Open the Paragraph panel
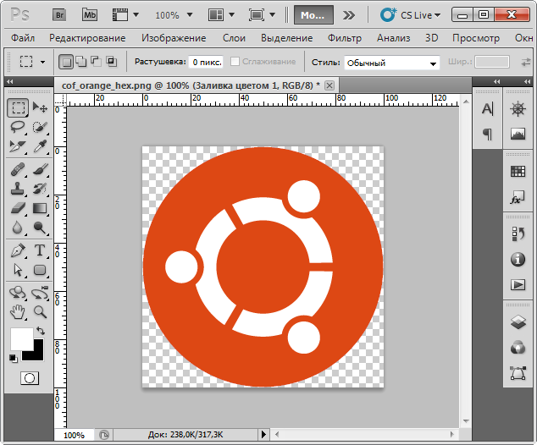537x445 pixels. (487, 134)
